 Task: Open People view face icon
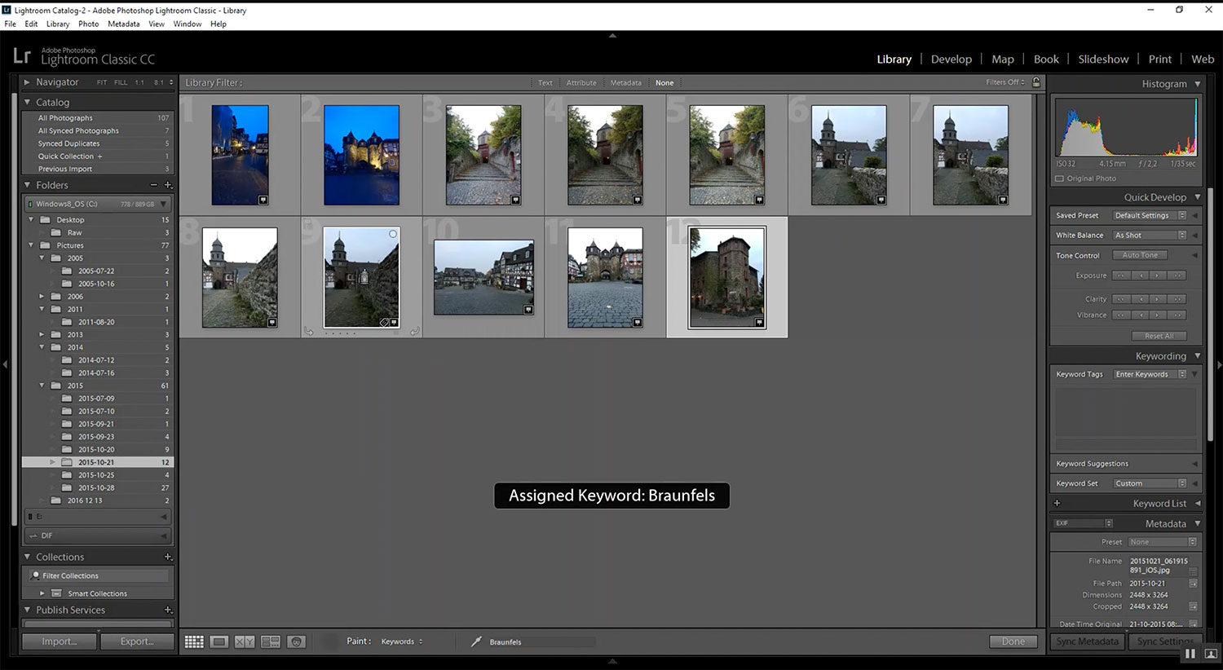[x=297, y=641]
